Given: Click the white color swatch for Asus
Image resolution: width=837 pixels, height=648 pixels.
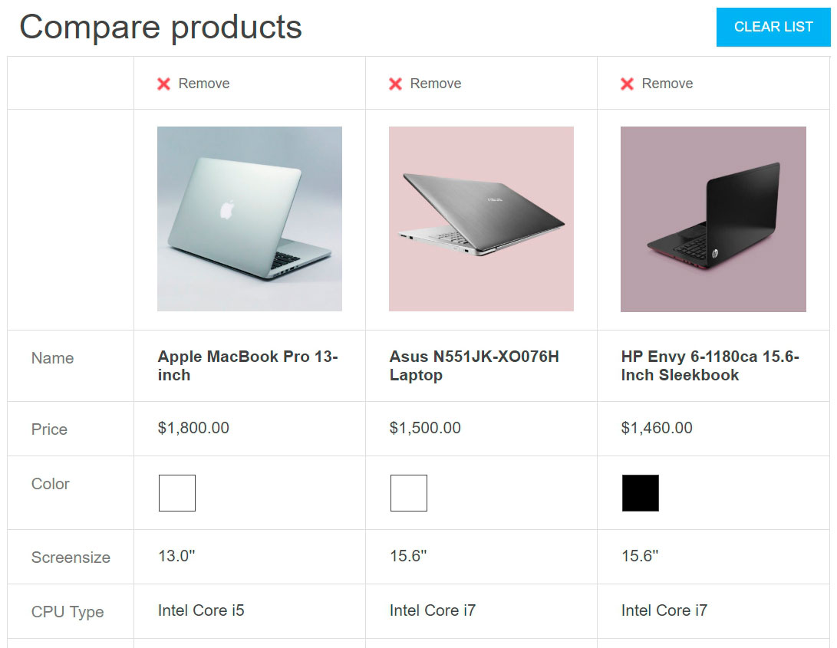Looking at the screenshot, I should point(409,493).
